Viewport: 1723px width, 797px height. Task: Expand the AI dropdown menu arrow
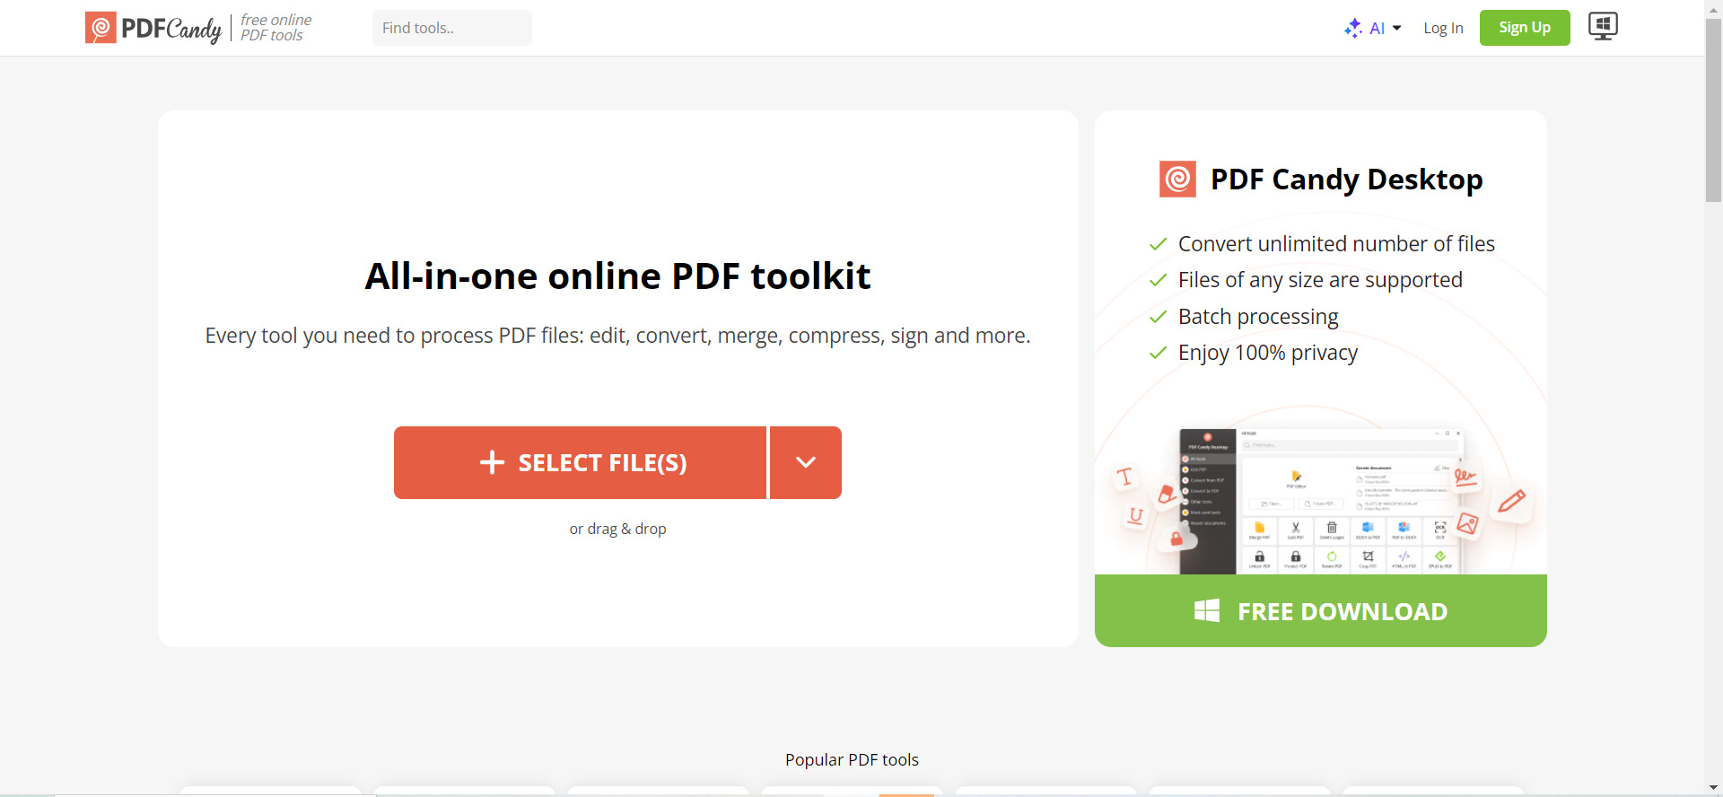click(1396, 29)
